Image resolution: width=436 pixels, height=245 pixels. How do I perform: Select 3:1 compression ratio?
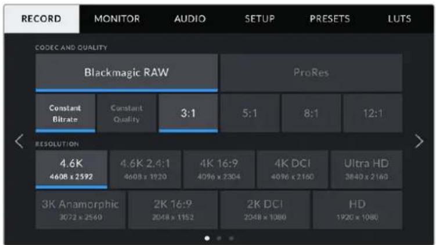click(x=188, y=114)
